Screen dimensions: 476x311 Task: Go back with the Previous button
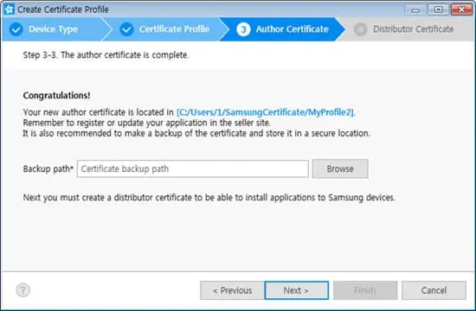(x=232, y=290)
